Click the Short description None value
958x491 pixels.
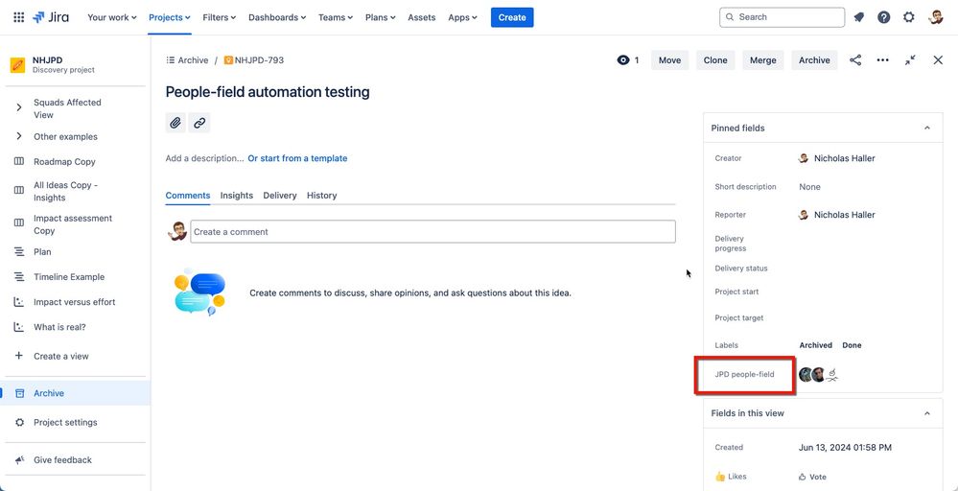[809, 186]
